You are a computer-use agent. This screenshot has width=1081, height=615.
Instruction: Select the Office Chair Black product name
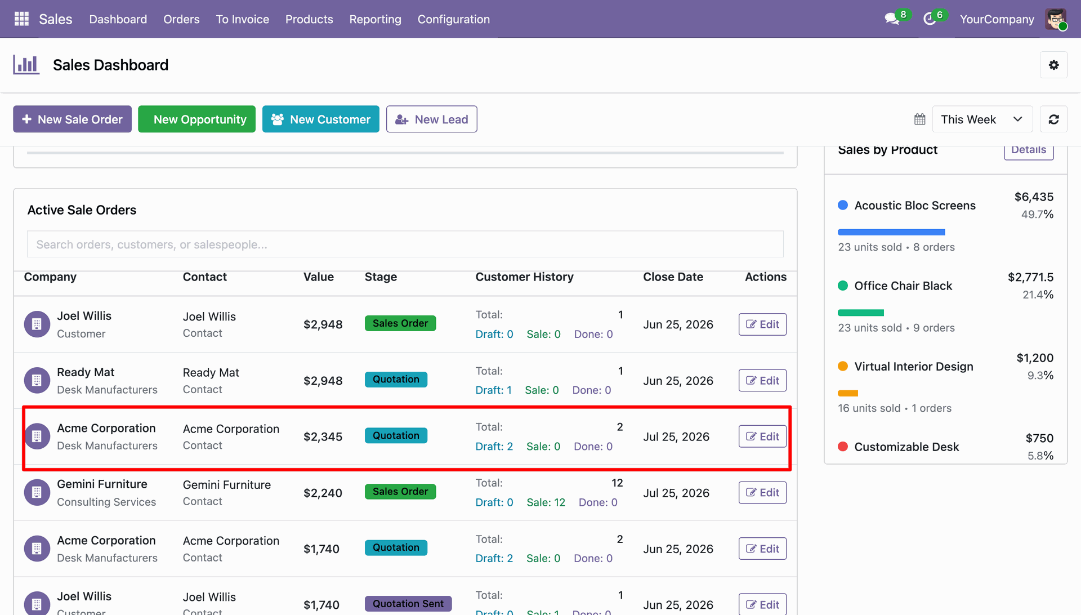pyautogui.click(x=903, y=286)
